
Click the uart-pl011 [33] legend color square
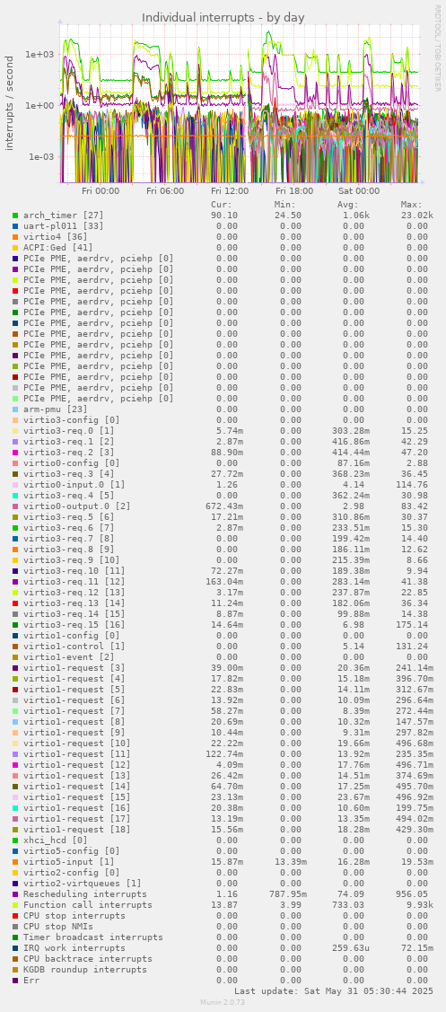(x=15, y=226)
